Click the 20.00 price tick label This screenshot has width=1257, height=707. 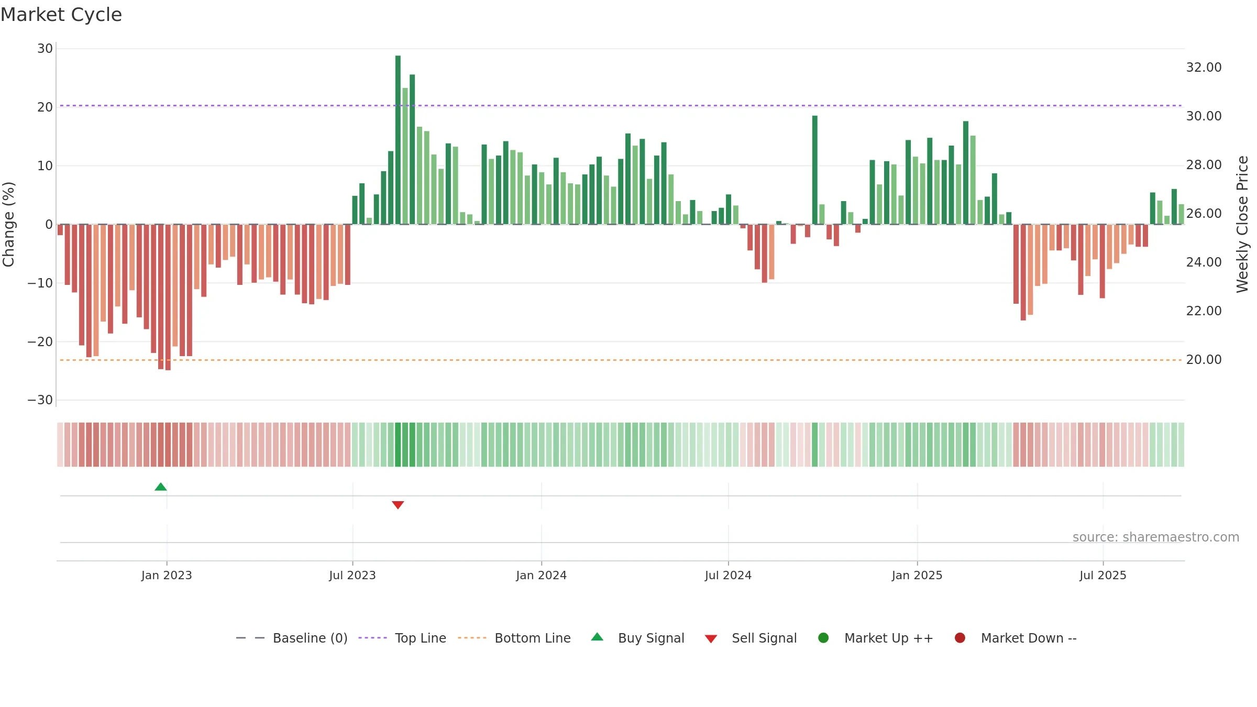(x=1204, y=360)
